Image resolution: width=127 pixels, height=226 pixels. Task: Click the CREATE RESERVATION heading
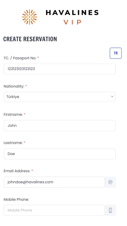(x=30, y=39)
